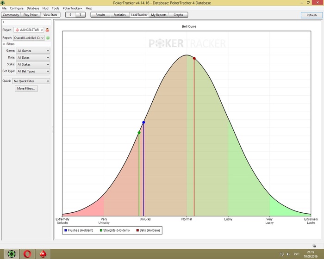The width and height of the screenshot is (324, 259).
Task: Click the network tray icon
Action: click(281, 254)
